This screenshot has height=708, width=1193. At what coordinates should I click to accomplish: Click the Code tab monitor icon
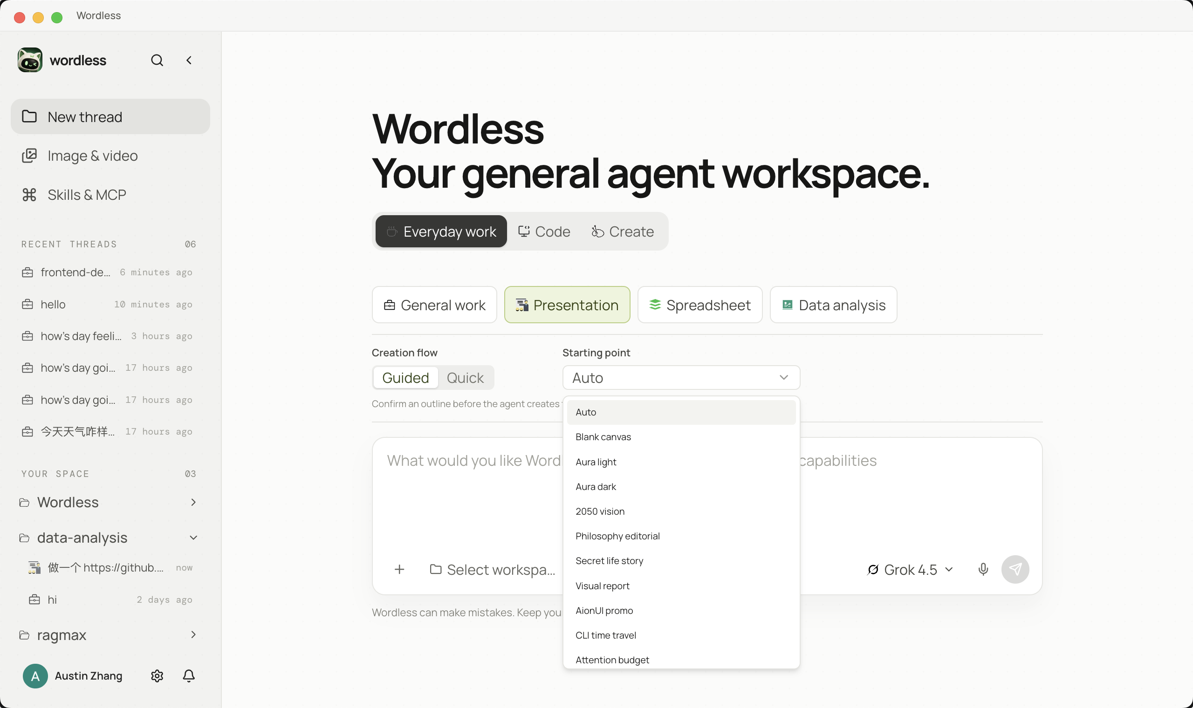524,231
